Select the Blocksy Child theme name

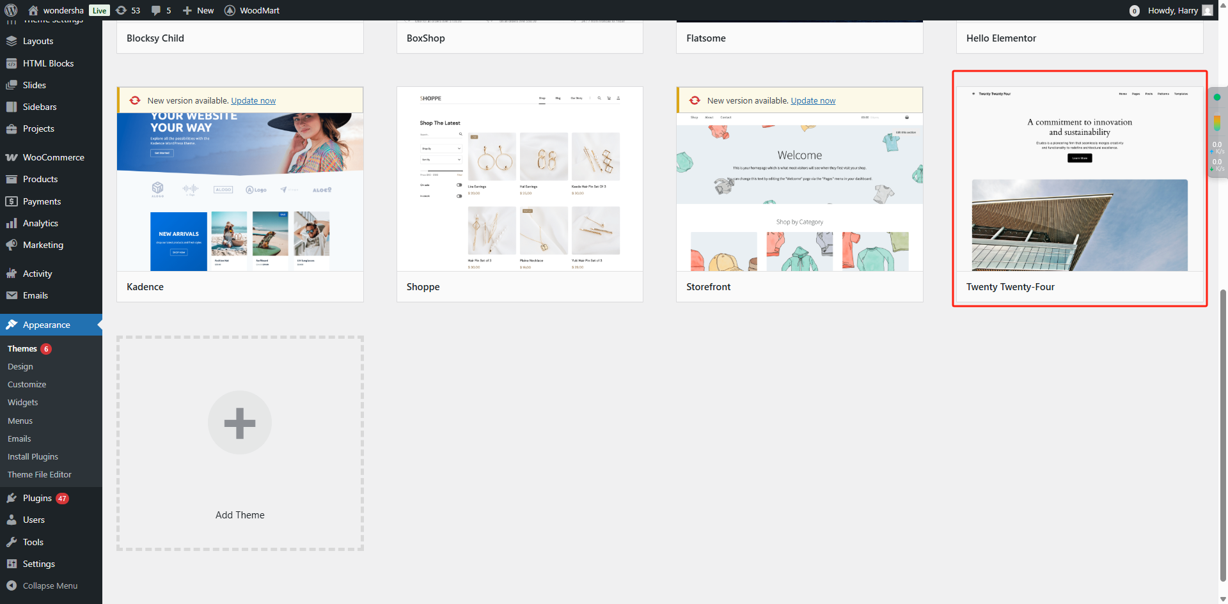(155, 38)
